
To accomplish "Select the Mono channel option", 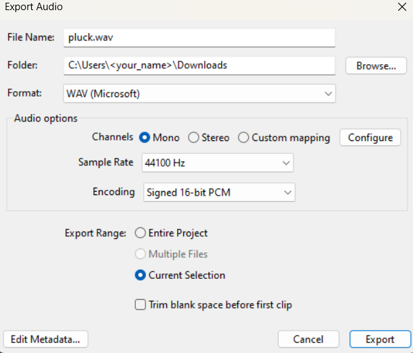I will pyautogui.click(x=145, y=138).
